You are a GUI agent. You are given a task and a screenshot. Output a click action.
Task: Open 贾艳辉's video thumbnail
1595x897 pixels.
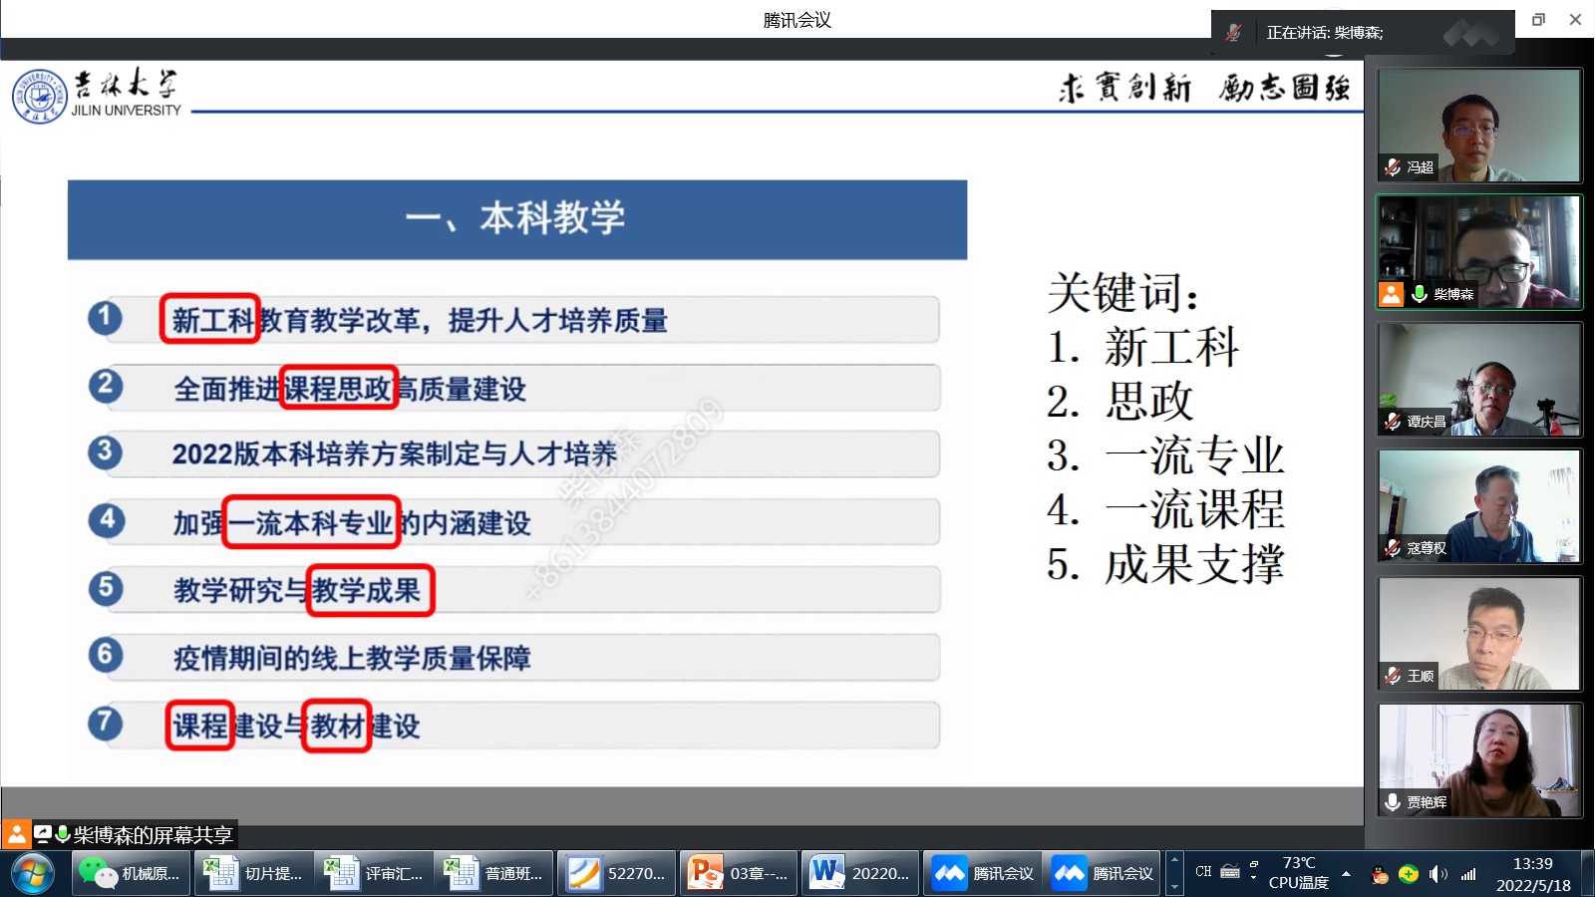tap(1479, 759)
